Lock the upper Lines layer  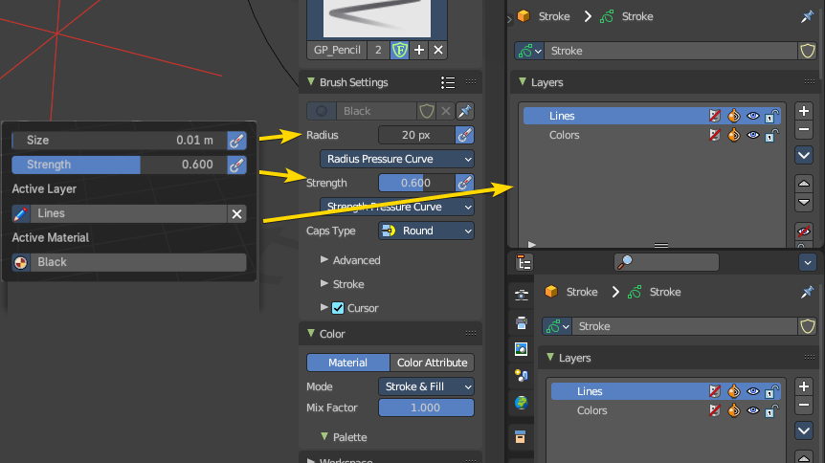click(771, 116)
